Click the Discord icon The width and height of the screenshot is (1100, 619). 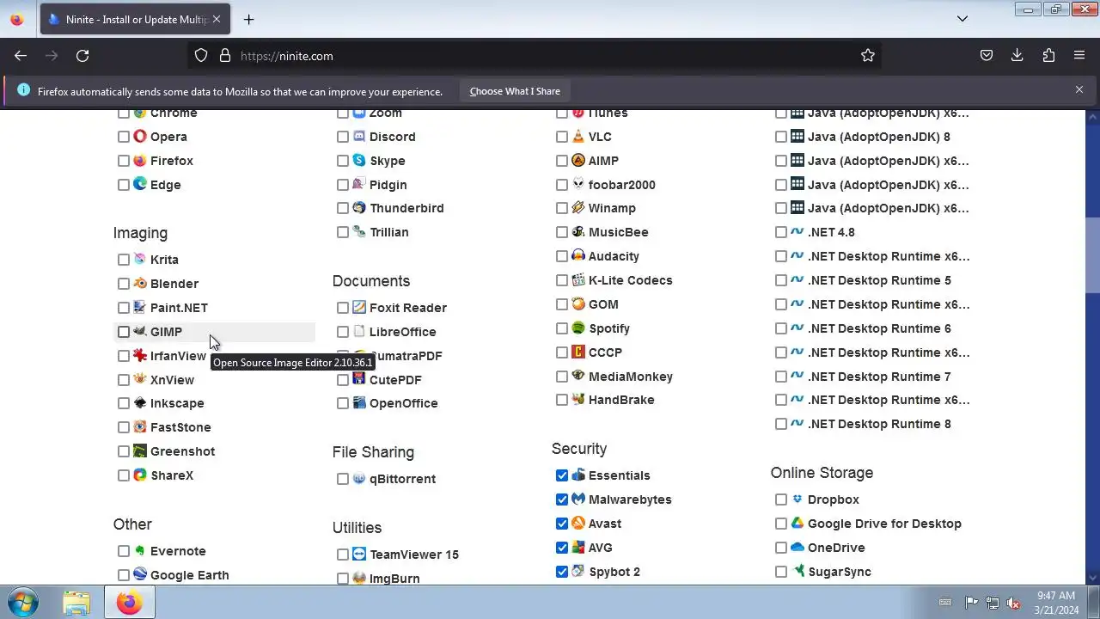click(x=359, y=136)
